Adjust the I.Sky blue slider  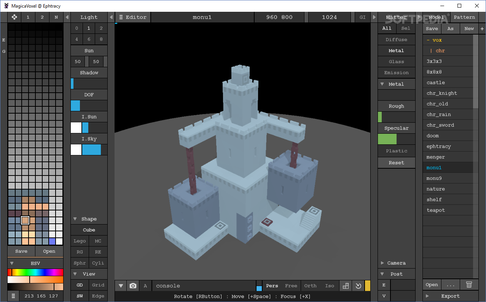pyautogui.click(x=95, y=150)
